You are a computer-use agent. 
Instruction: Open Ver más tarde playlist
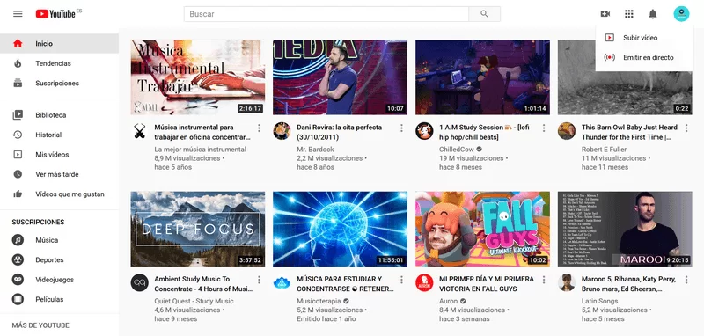click(59, 174)
